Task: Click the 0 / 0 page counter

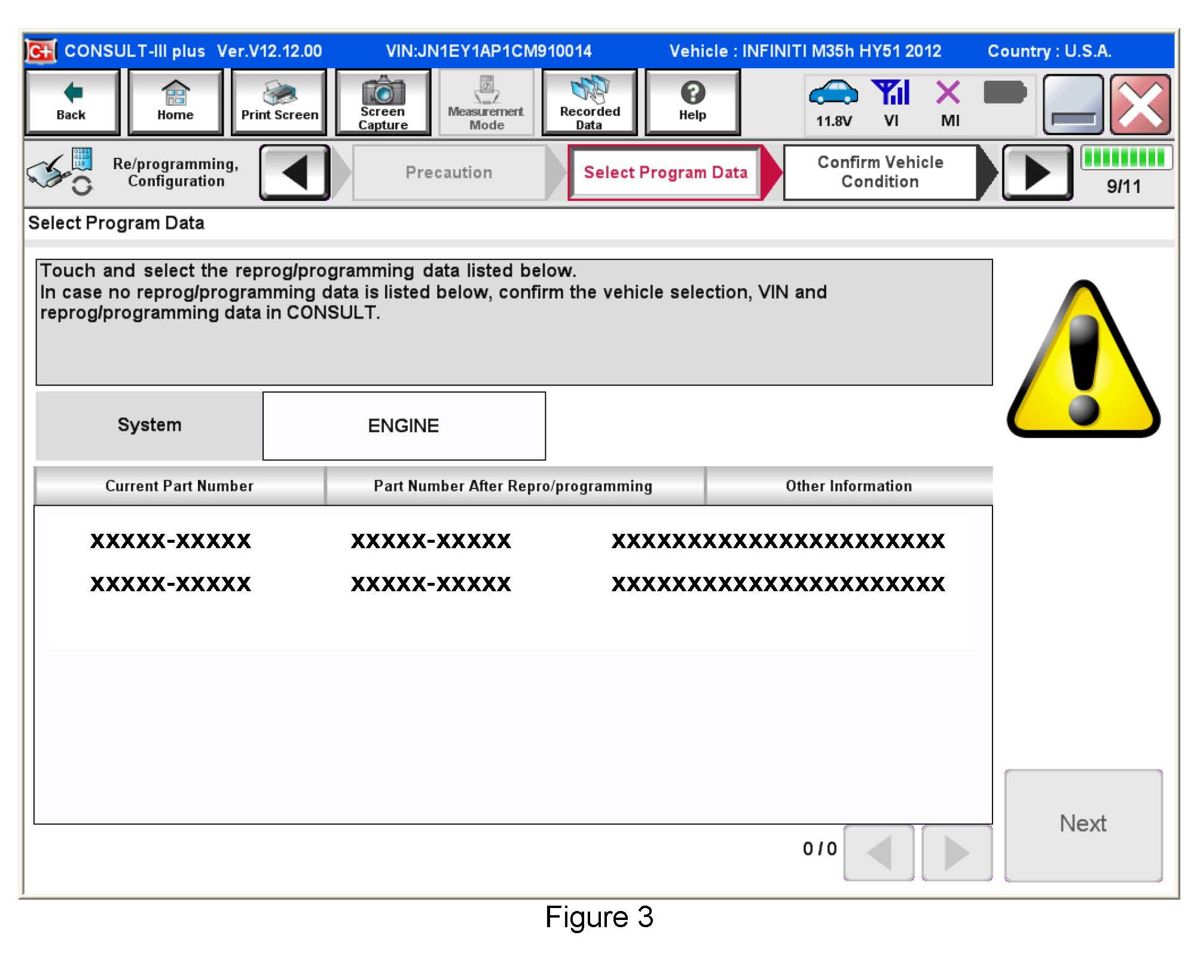Action: [x=820, y=849]
